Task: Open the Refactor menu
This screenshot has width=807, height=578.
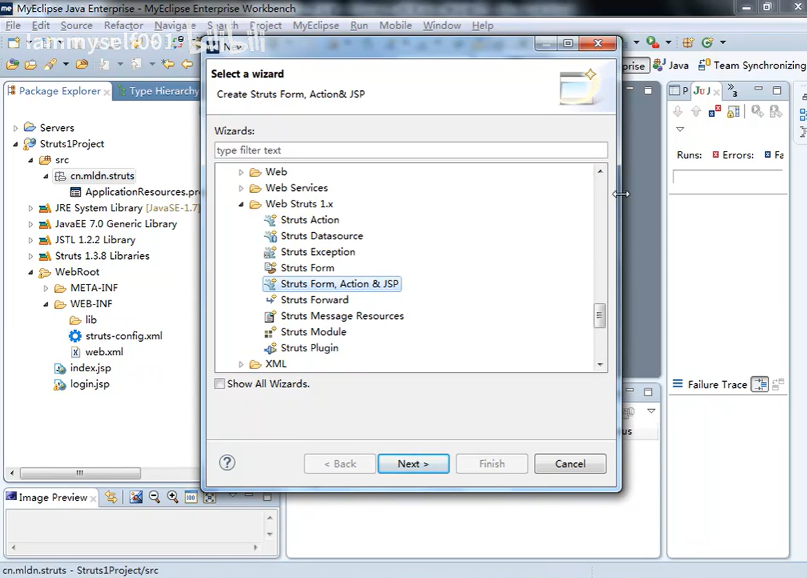Action: coord(123,25)
